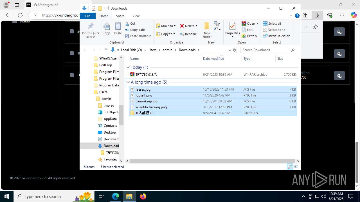
Task: Click the History button in ribbon
Action: (x=249, y=36)
